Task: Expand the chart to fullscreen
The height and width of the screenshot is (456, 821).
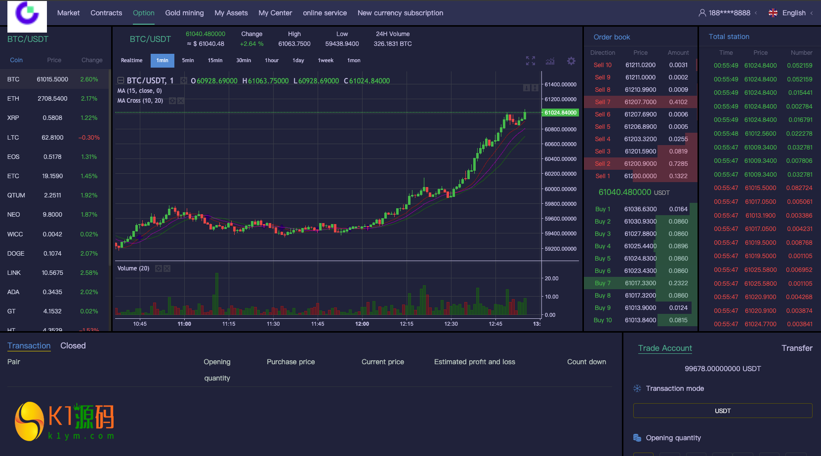Action: 530,61
